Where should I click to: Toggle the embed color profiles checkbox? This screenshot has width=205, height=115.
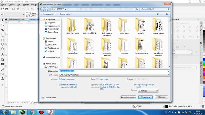click(60, 85)
